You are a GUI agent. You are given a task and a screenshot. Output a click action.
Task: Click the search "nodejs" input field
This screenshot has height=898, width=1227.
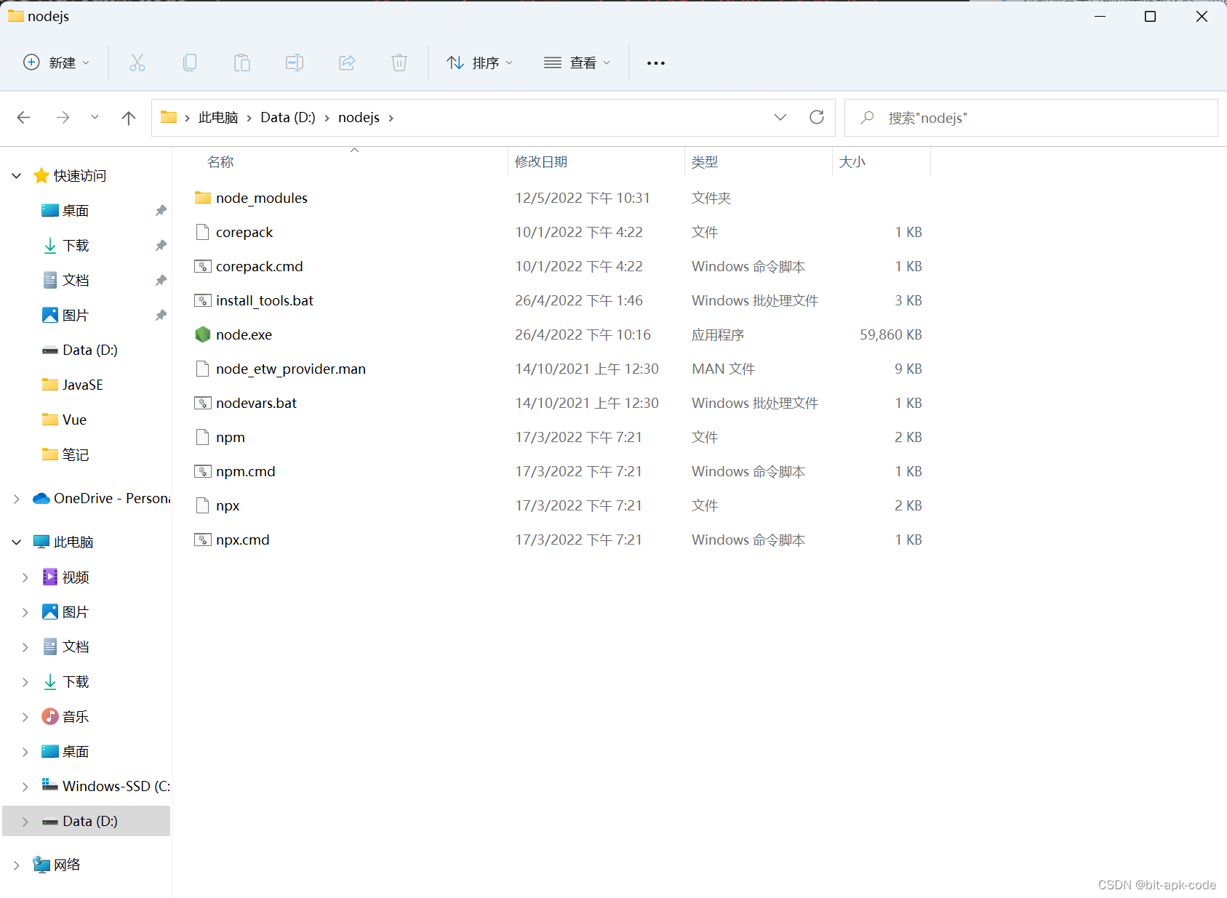pyautogui.click(x=1031, y=118)
